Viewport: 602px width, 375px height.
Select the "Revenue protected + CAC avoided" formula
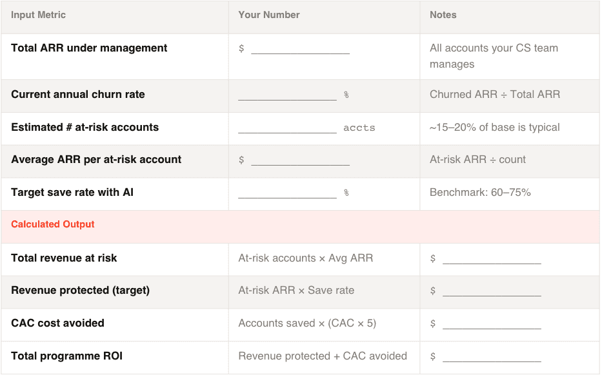323,356
